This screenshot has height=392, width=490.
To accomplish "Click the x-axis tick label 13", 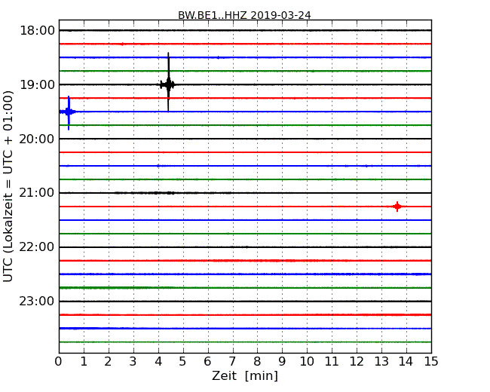I will click(381, 362).
